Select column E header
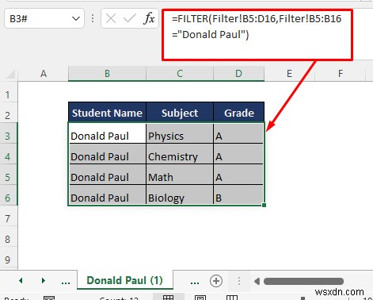The width and height of the screenshot is (373, 300). pyautogui.click(x=289, y=74)
